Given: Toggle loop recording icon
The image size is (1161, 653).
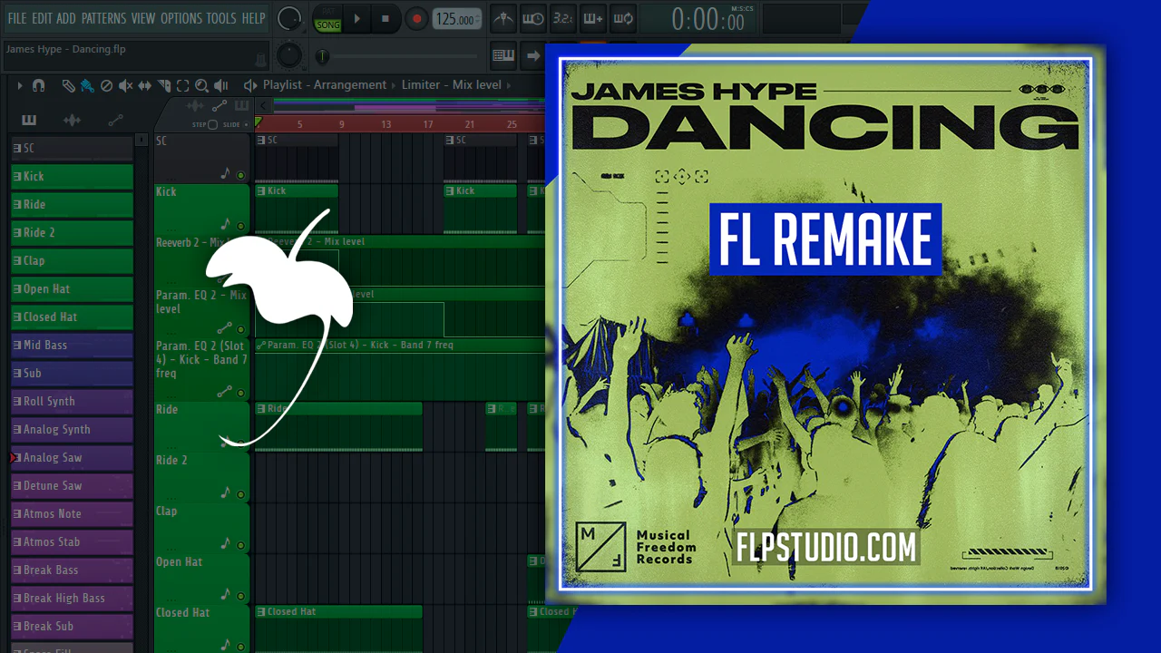Looking at the screenshot, I should coord(623,18).
